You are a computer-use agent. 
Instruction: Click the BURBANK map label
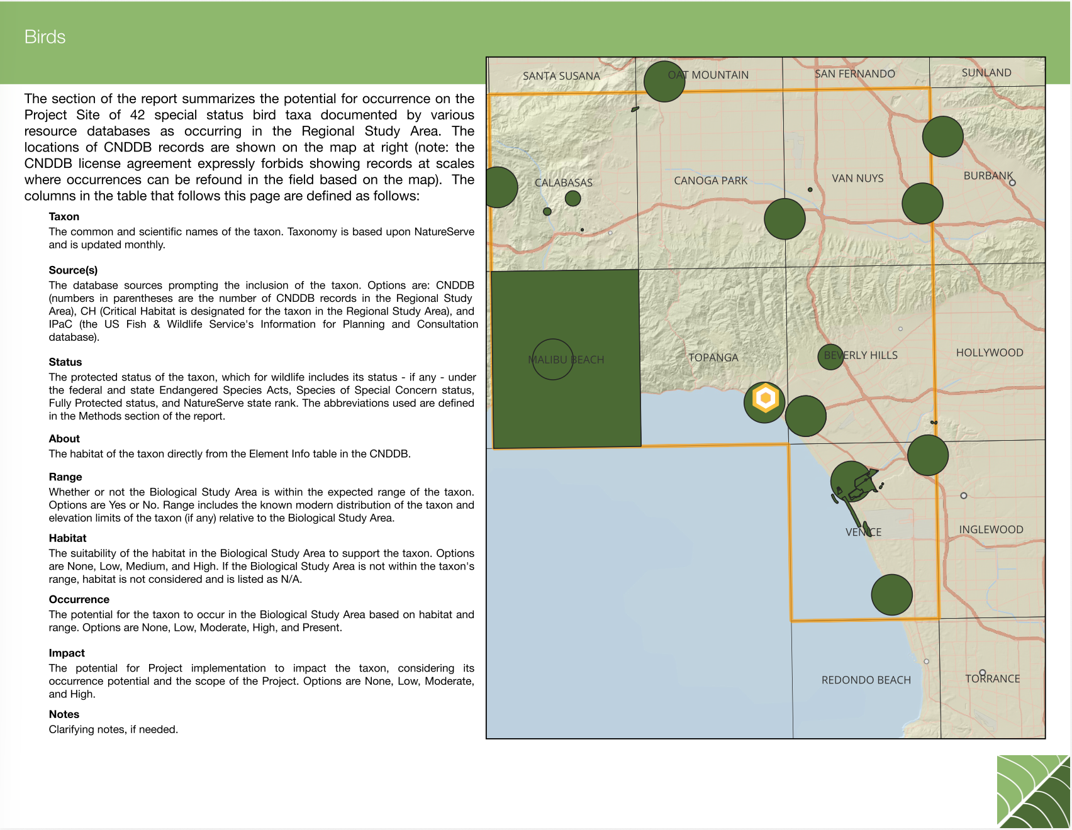[x=988, y=175]
